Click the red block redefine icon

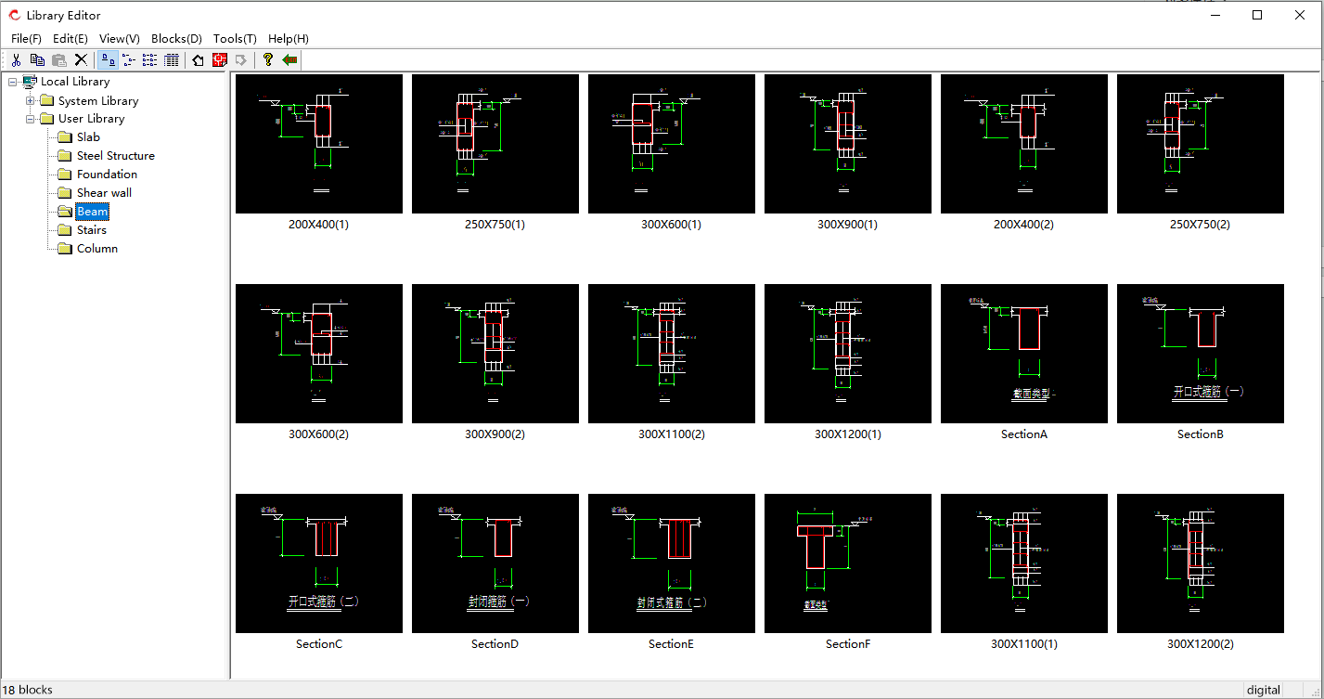coord(219,59)
